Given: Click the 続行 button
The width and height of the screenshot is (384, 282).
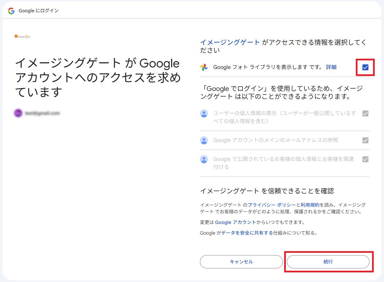Looking at the screenshot, I should [328, 262].
